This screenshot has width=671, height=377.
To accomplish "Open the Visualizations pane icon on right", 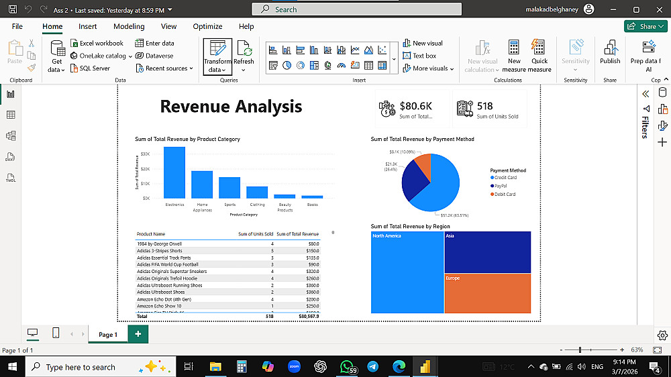I will click(x=662, y=109).
